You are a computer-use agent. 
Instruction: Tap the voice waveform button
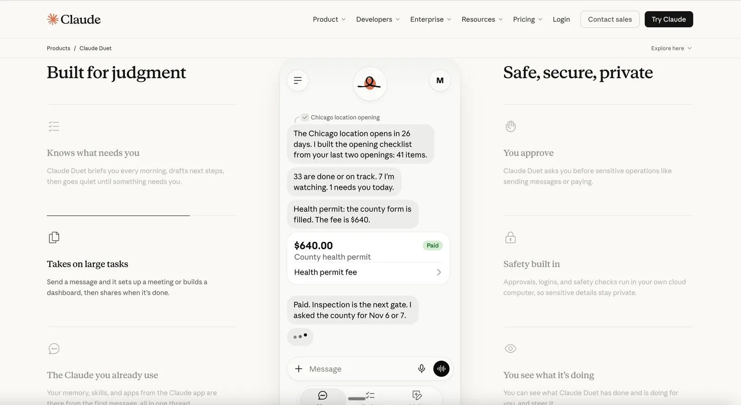click(x=441, y=368)
